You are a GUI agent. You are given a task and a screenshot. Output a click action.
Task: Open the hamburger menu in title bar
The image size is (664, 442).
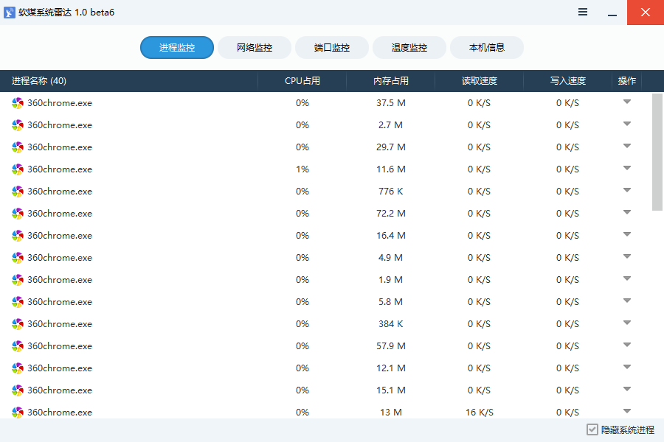(x=583, y=12)
